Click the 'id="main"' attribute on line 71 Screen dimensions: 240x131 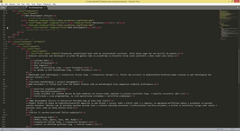(39, 42)
